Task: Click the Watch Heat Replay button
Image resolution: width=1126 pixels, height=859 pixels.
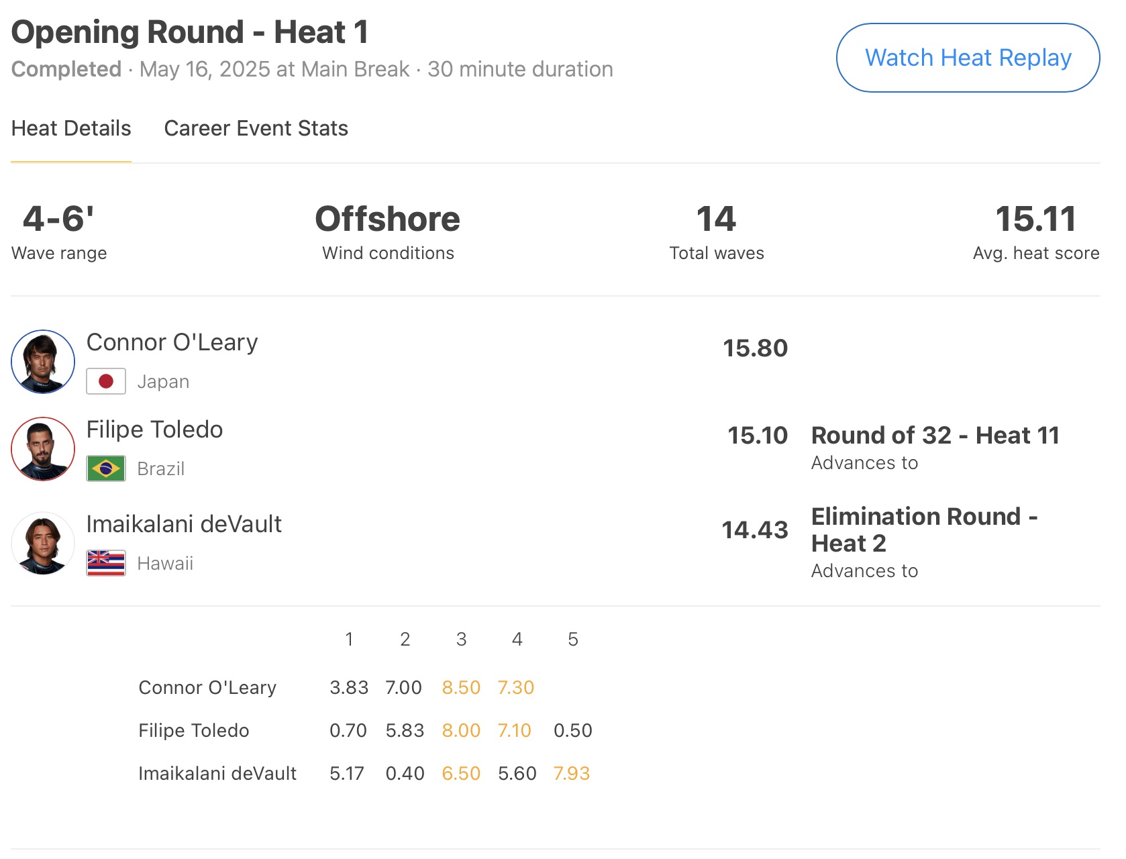Action: click(x=967, y=58)
